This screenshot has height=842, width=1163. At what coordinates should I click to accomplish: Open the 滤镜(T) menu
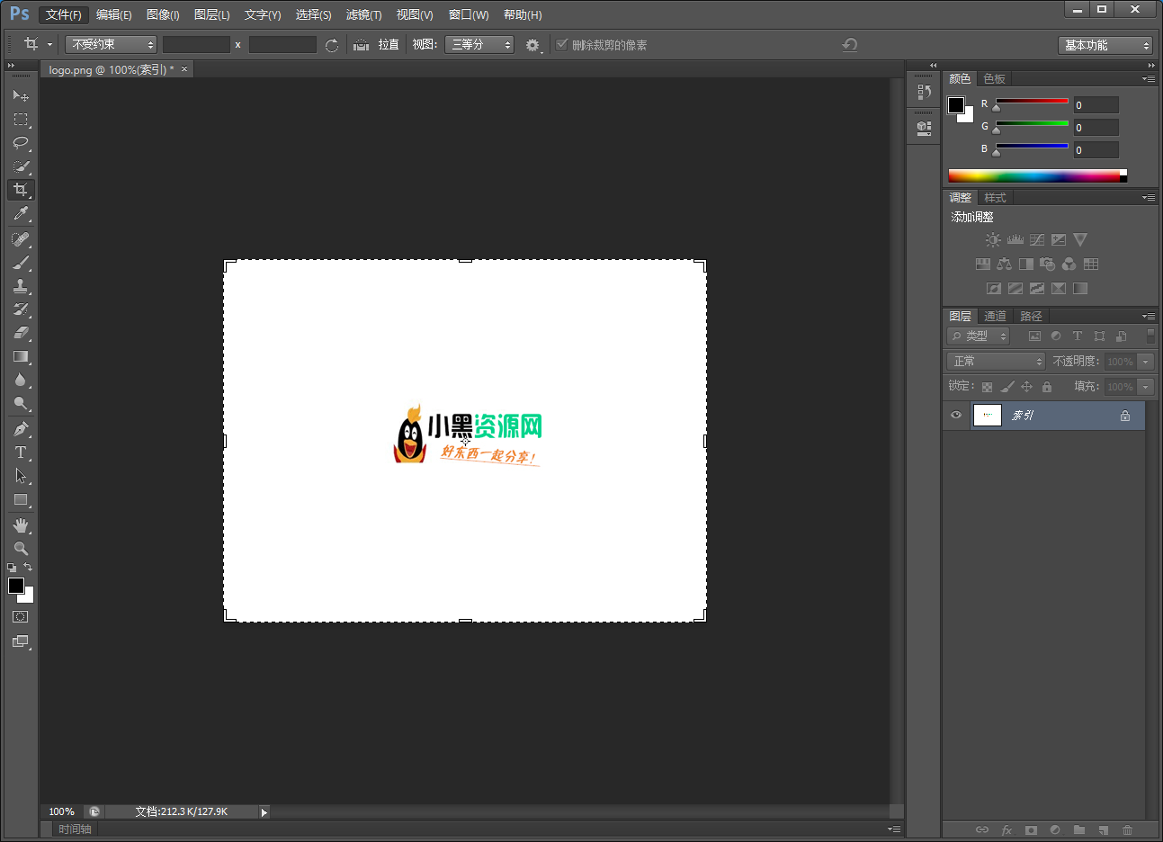pyautogui.click(x=363, y=14)
